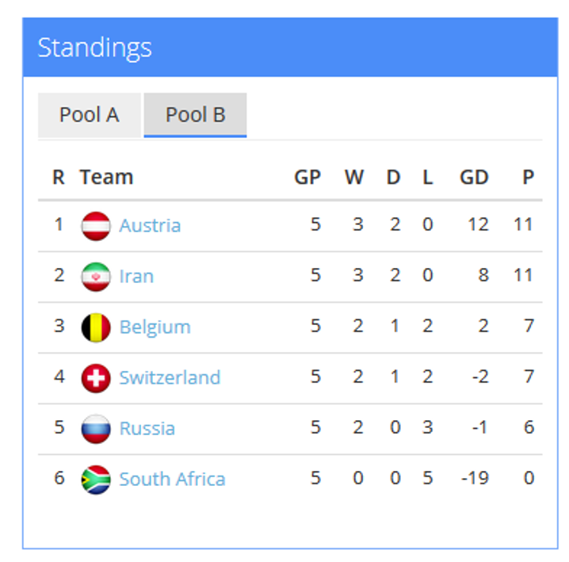This screenshot has width=569, height=562.
Task: Click the Standings panel header
Action: coord(290,48)
